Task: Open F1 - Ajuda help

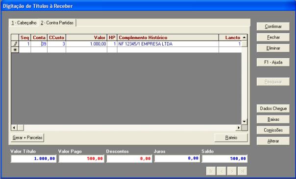Action: [273, 62]
